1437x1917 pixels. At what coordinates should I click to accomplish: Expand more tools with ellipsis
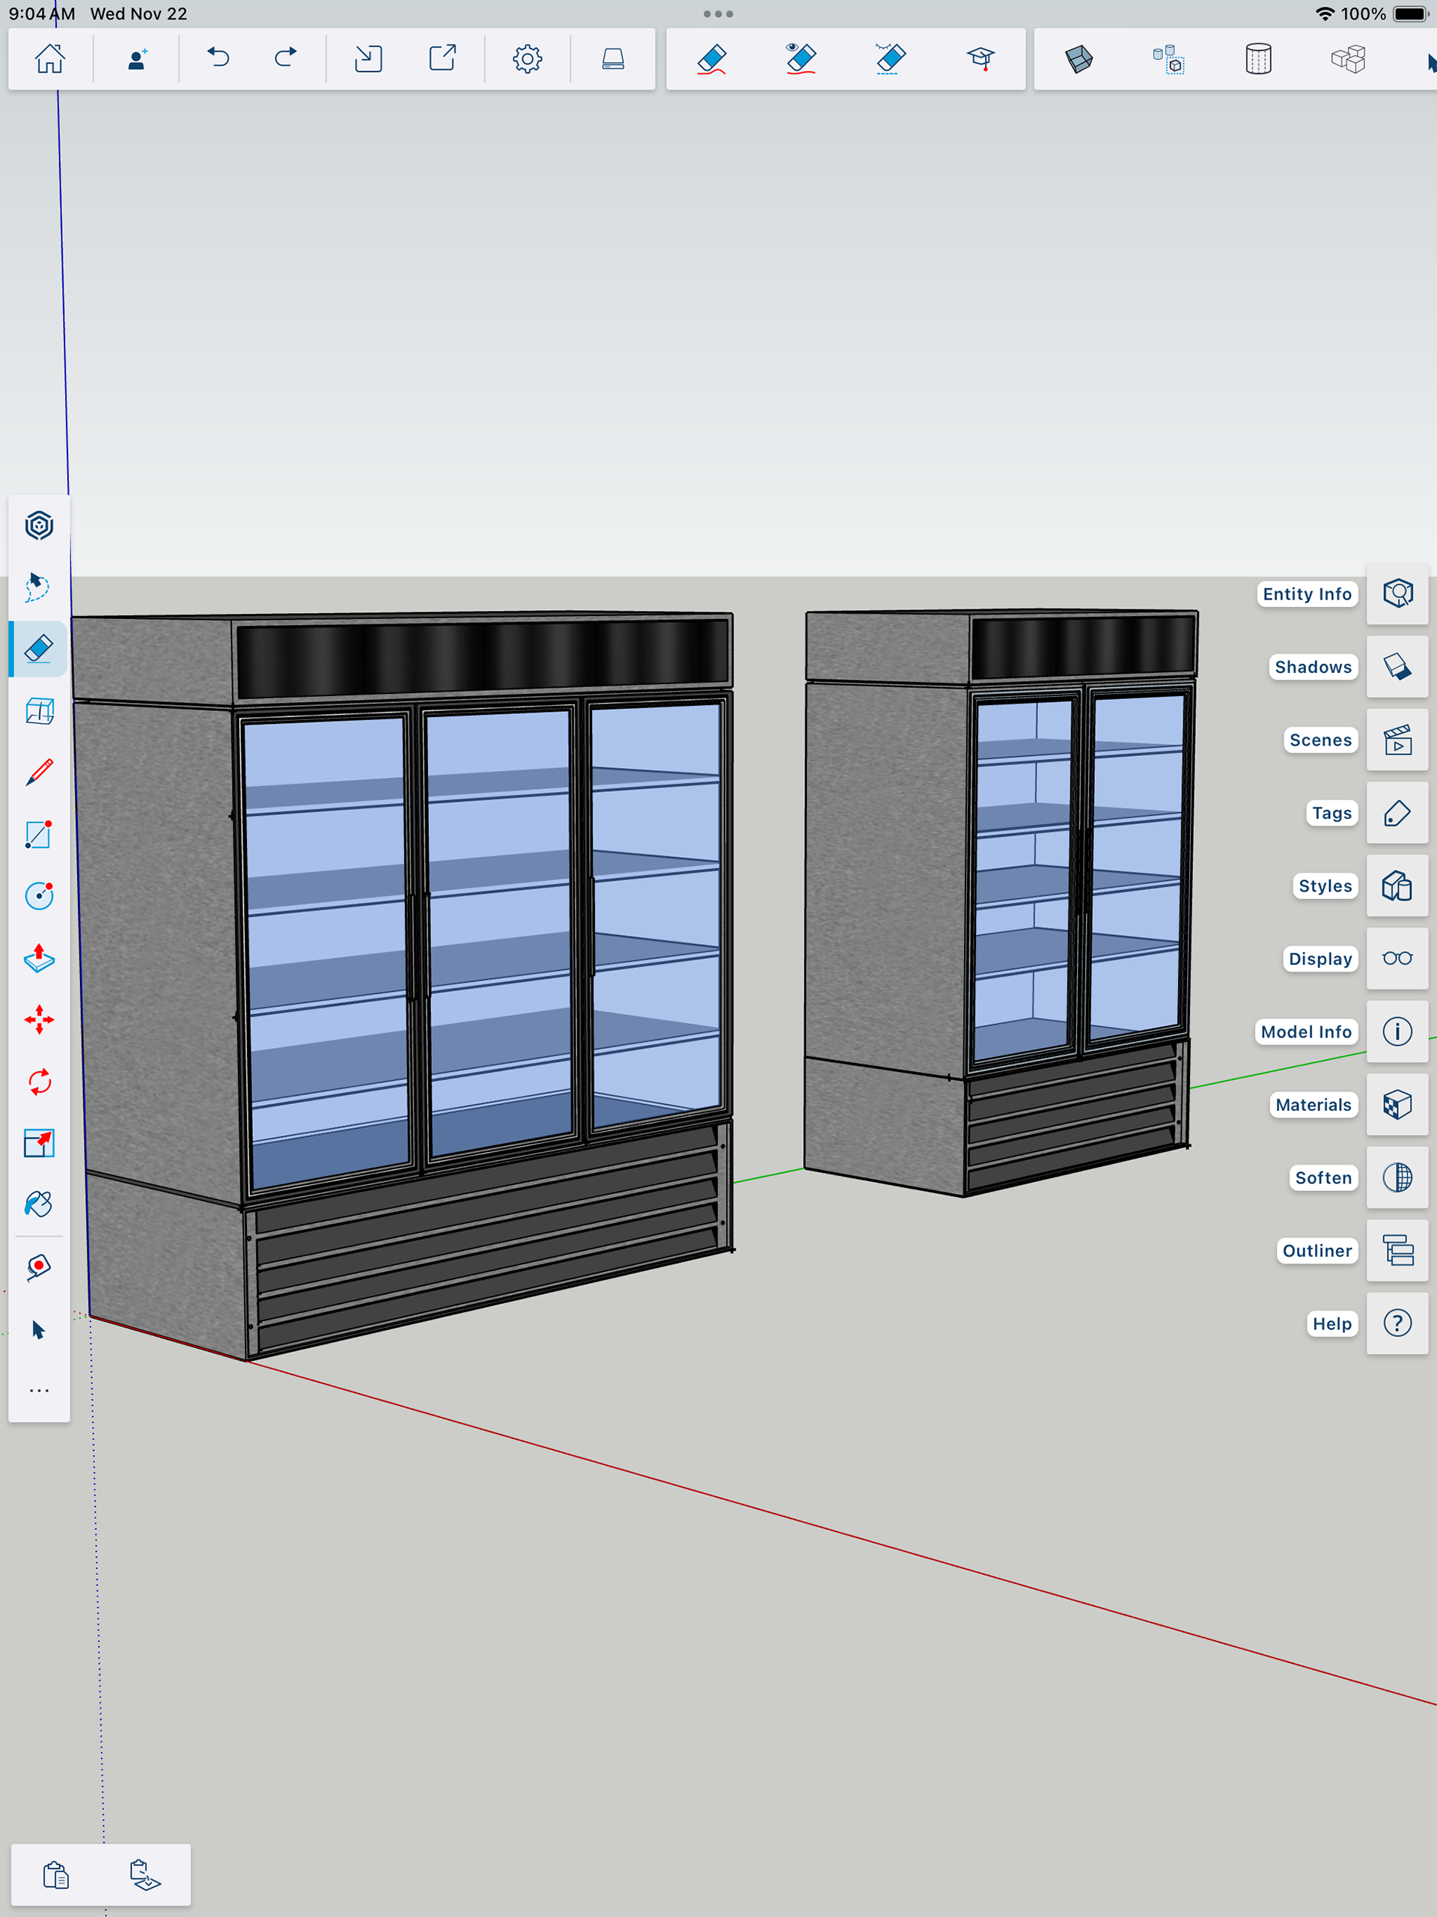[x=39, y=1391]
